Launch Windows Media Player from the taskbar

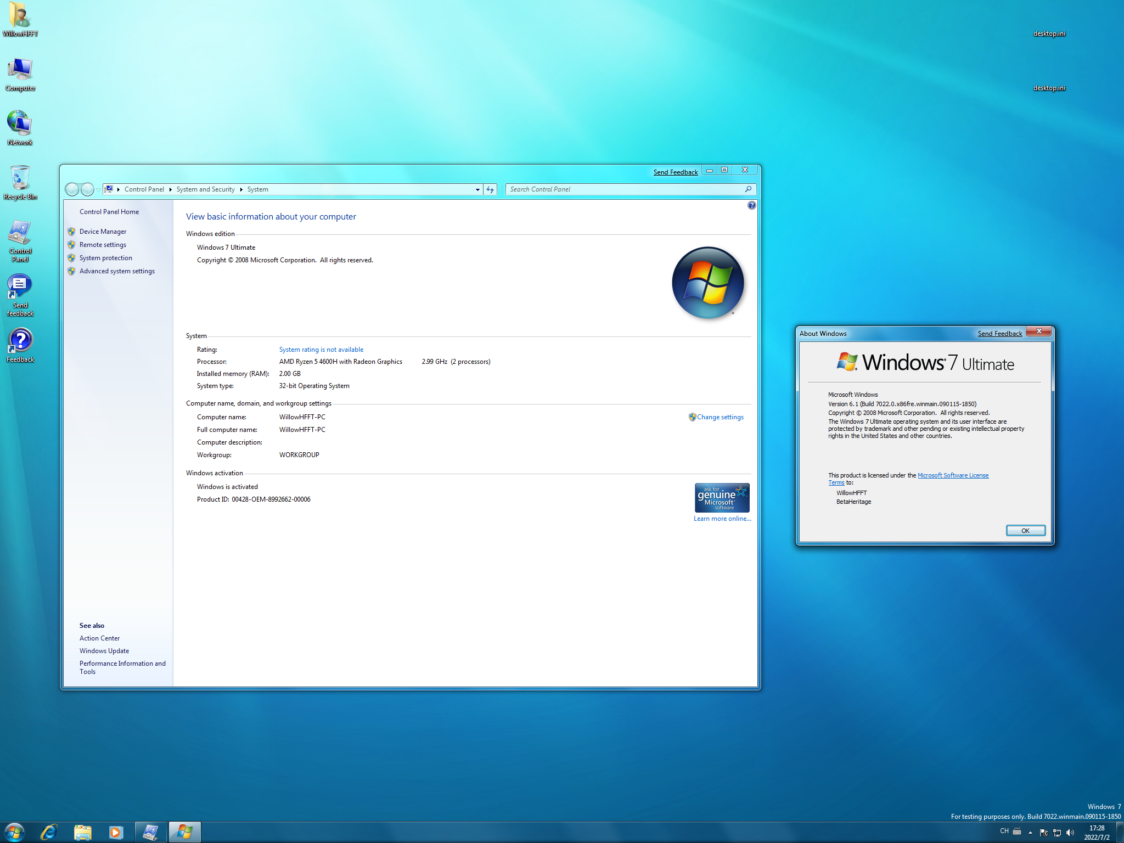(116, 832)
